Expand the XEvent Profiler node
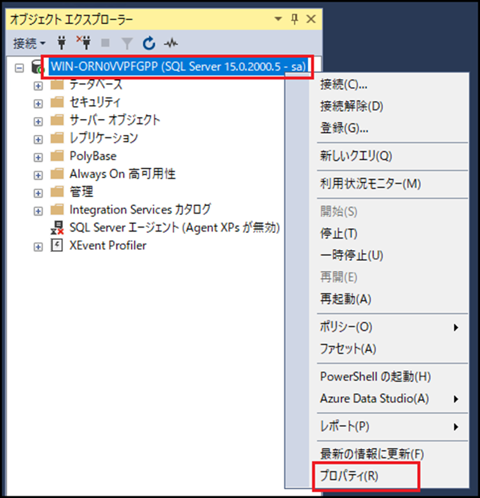The height and width of the screenshot is (498, 480). (x=38, y=247)
